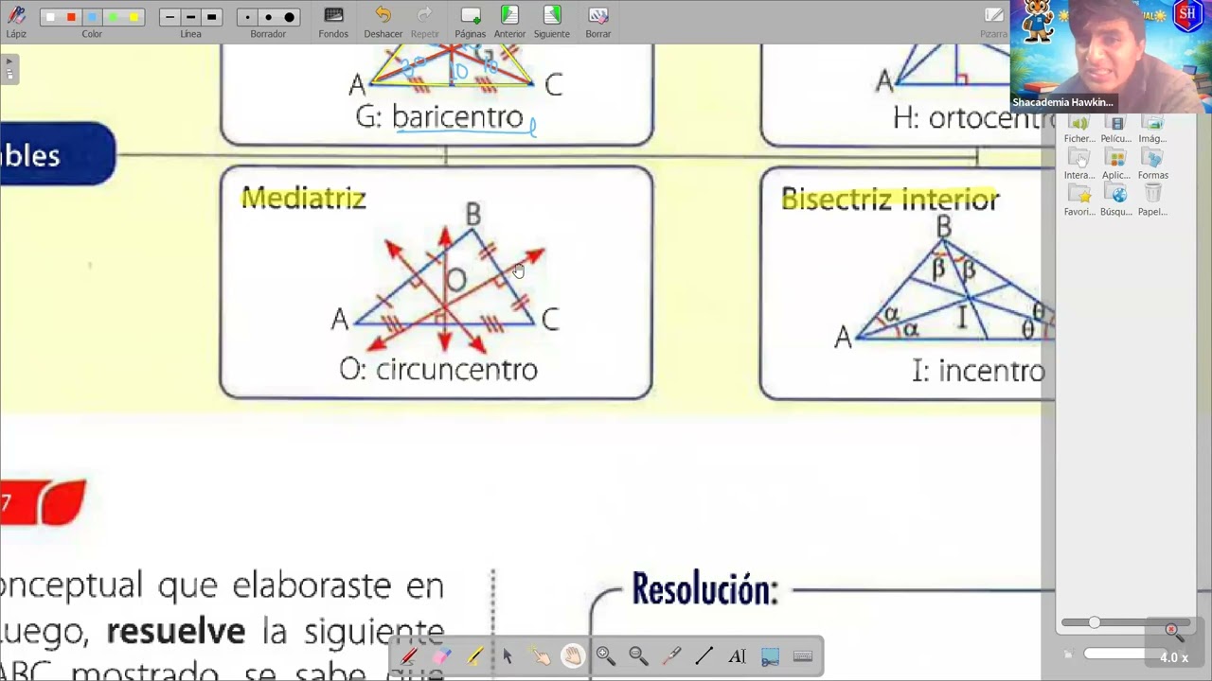
Task: Select the pink eraser tool in the bottom palette
Action: (441, 656)
